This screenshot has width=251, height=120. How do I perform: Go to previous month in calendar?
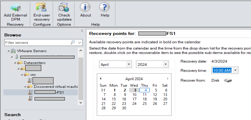100,79
